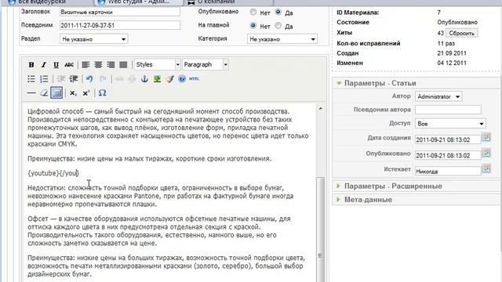
Task: Switch to О компании browser tab
Action: 216,2
